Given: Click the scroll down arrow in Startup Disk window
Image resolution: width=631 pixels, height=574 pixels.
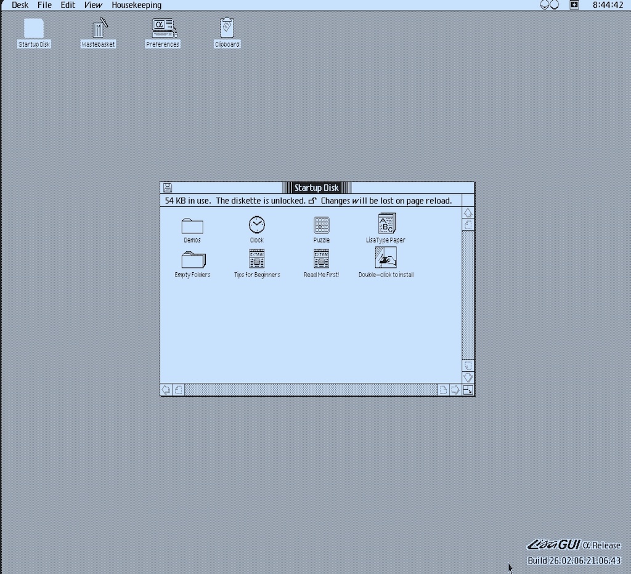Looking at the screenshot, I should coord(468,377).
